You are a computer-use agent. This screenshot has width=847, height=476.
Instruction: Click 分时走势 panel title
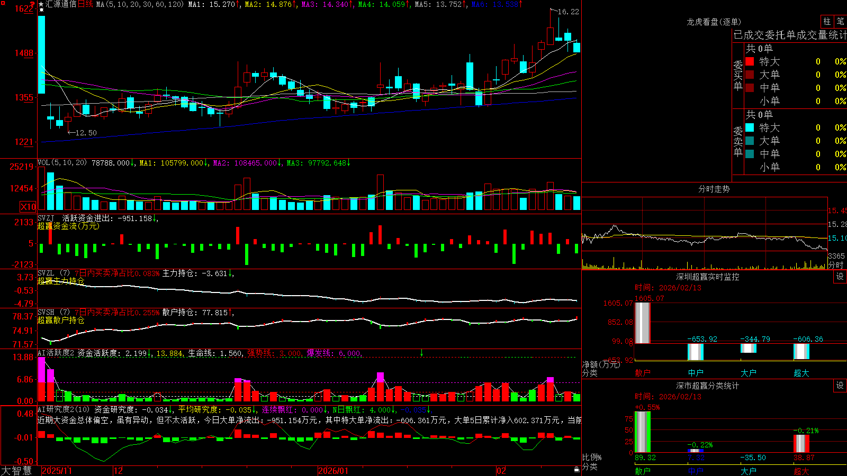coord(714,189)
